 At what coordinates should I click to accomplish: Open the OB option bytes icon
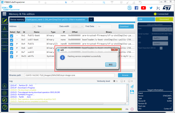point(5,35)
